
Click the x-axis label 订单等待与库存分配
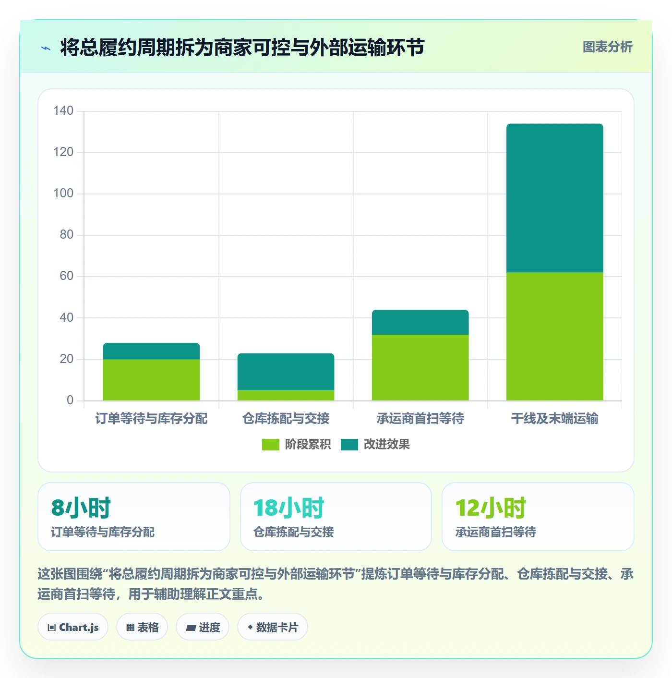click(x=151, y=419)
